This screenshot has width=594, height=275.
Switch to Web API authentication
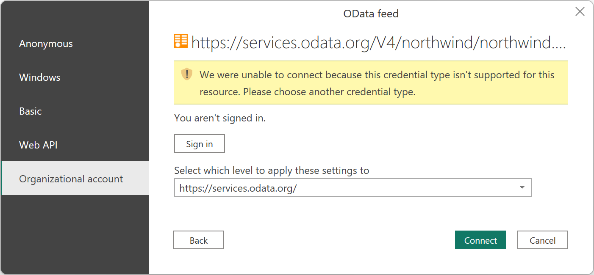[37, 145]
